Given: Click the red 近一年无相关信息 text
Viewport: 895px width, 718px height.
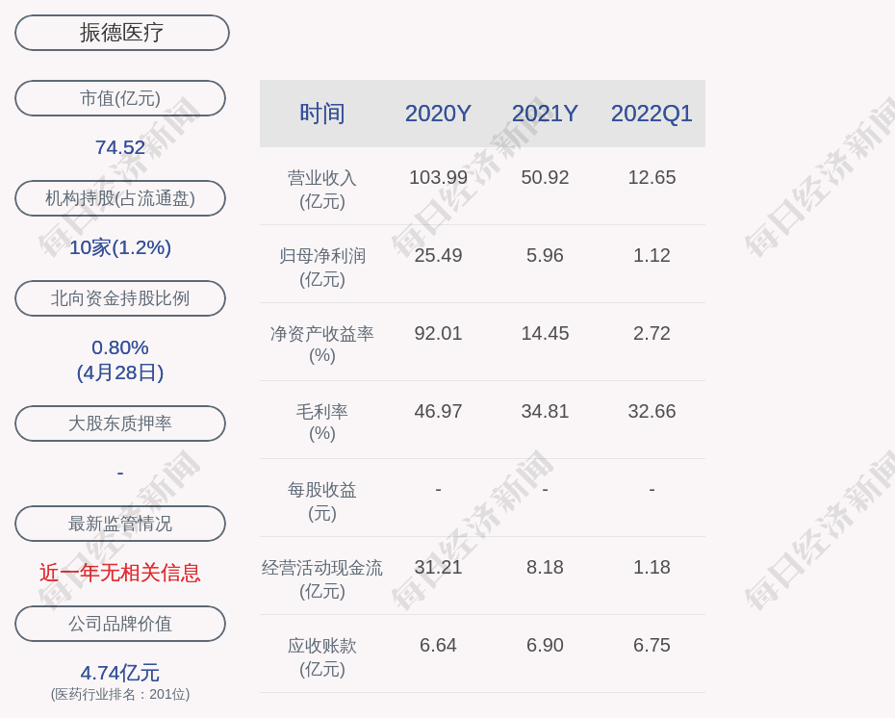Looking at the screenshot, I should tap(120, 573).
